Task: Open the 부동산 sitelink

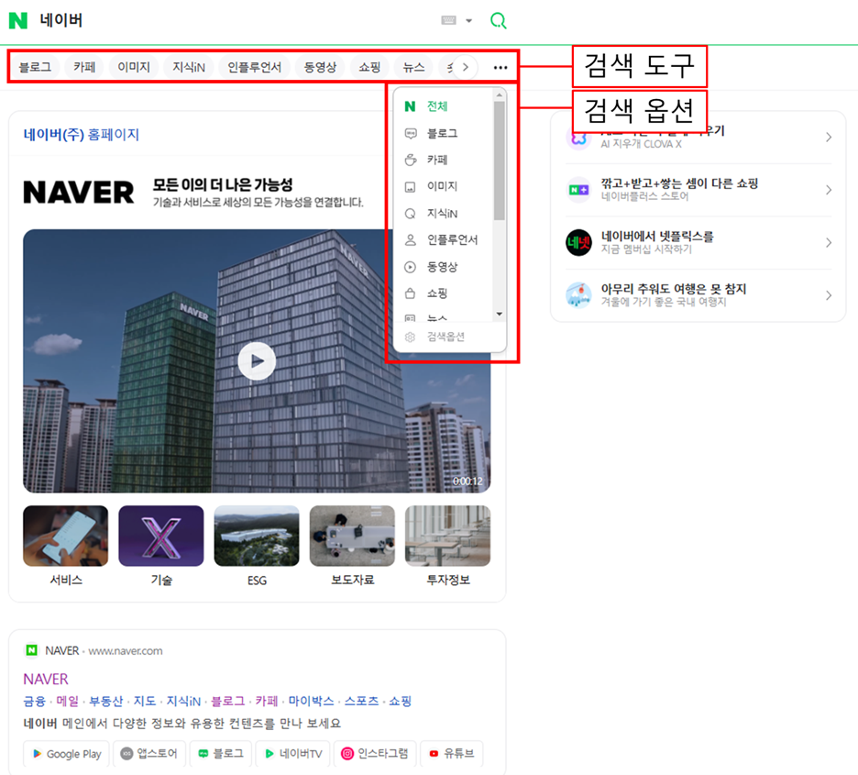Action: pos(105,701)
